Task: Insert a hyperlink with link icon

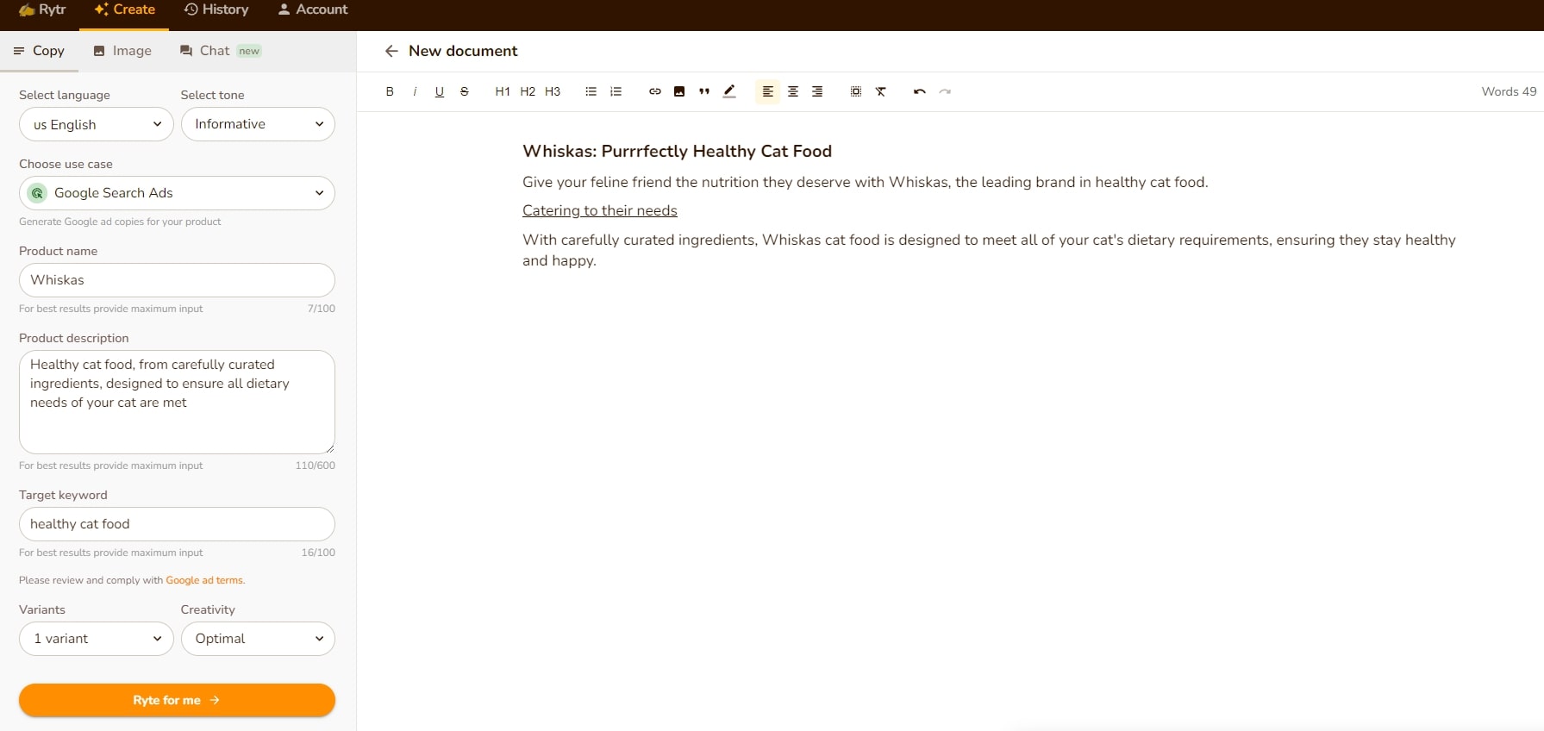Action: pos(655,91)
